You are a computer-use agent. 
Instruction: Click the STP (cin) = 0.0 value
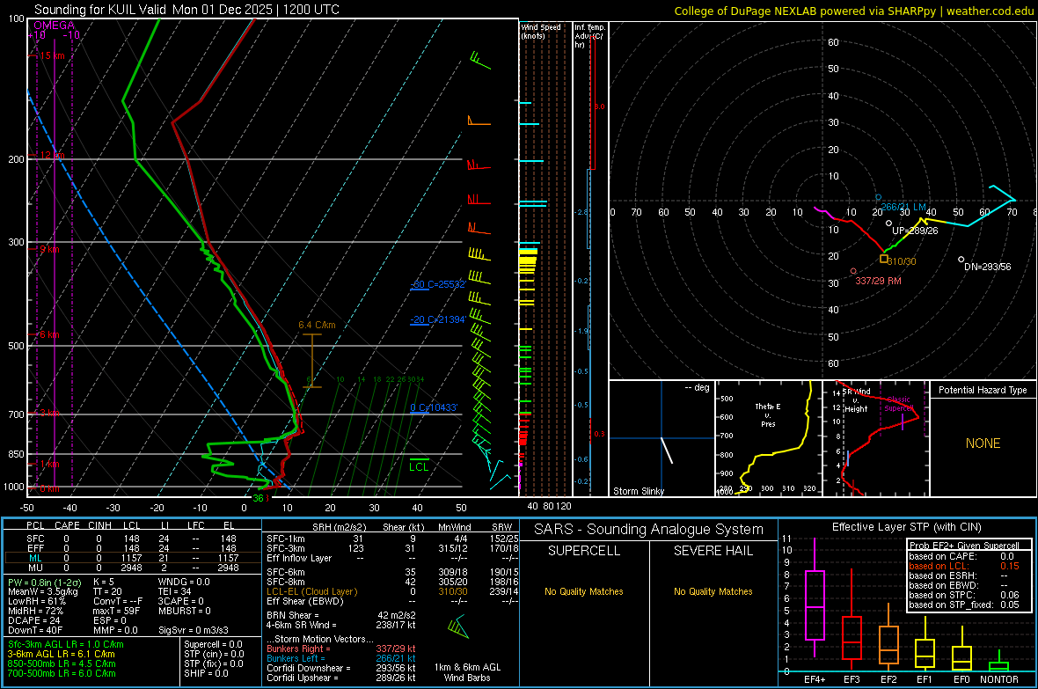[x=214, y=654]
